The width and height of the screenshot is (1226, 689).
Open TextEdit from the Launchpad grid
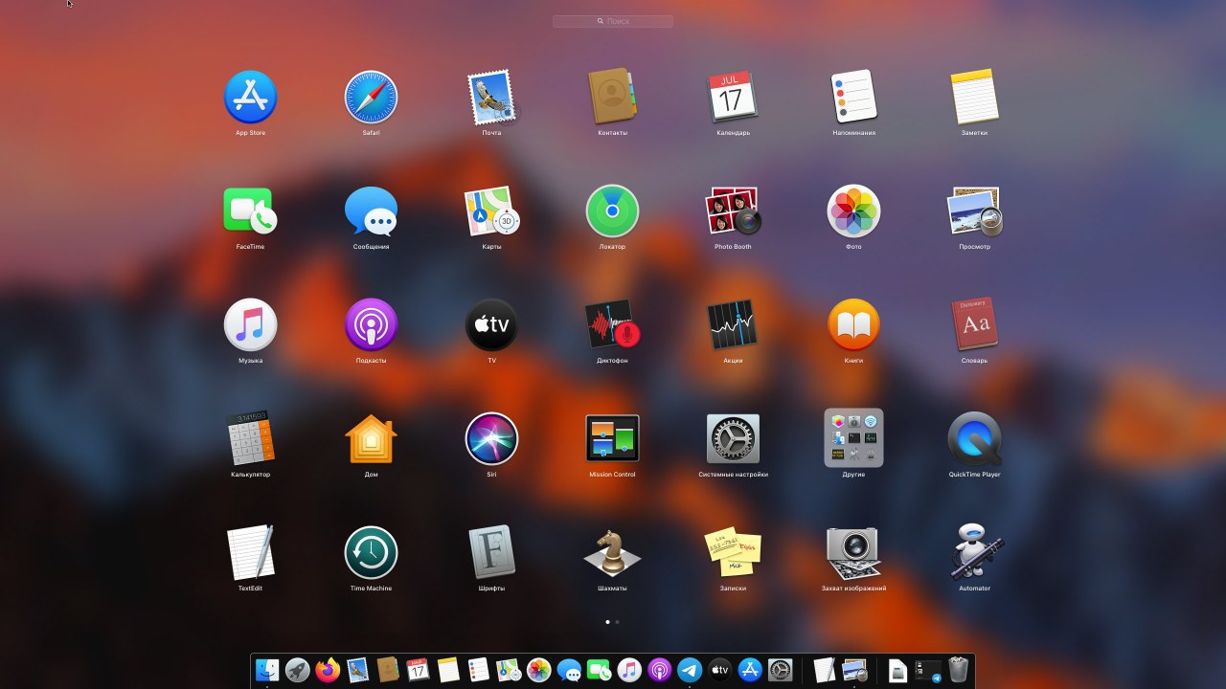(250, 553)
